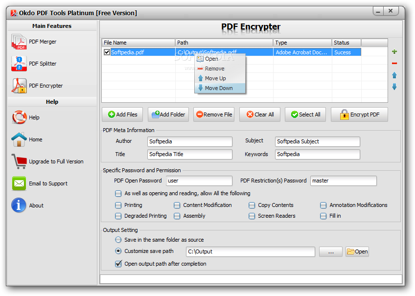
Task: Click the Remove File button
Action: (214, 114)
